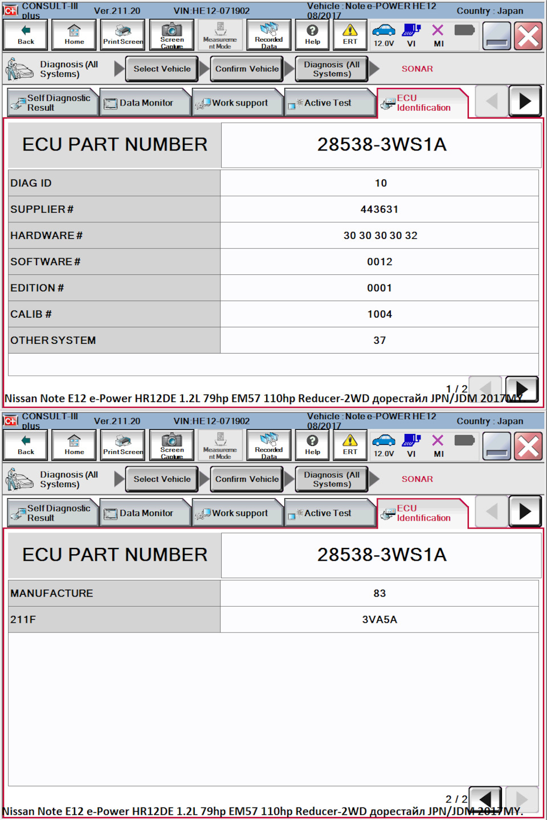Select ECU Identification tab in upper window
This screenshot has width=547, height=820.
pyautogui.click(x=422, y=103)
